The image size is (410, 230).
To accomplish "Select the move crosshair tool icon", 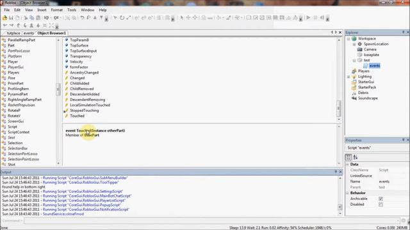I will coord(188,18).
